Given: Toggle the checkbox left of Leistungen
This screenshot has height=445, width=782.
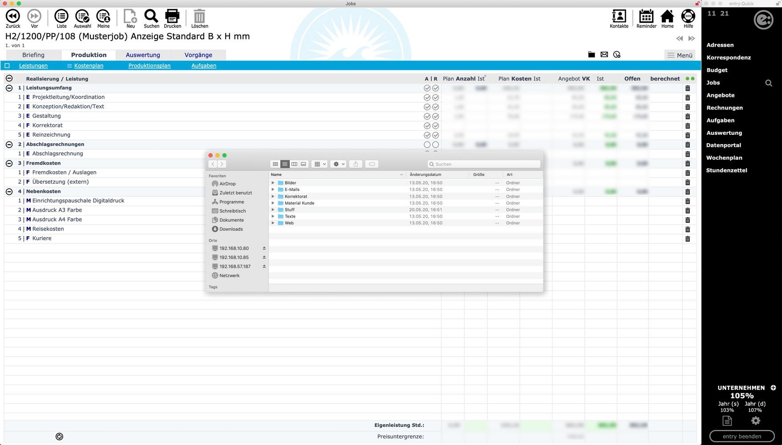Looking at the screenshot, I should pyautogui.click(x=7, y=66).
